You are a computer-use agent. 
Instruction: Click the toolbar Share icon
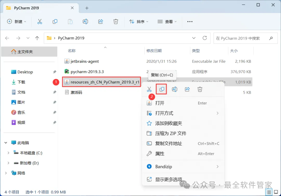click(x=100, y=22)
